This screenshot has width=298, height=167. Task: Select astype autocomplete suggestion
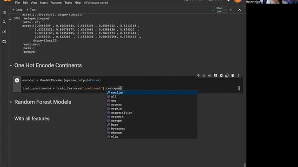point(152,121)
